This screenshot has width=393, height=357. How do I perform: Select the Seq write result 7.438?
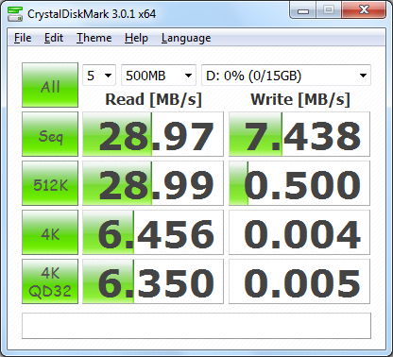(x=299, y=134)
